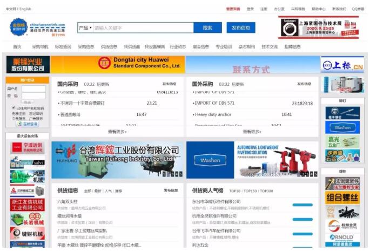This screenshot has width=370, height=252.
Task: Click popularity bar for 东台市华威标准件有限公司
Action: tap(302, 205)
